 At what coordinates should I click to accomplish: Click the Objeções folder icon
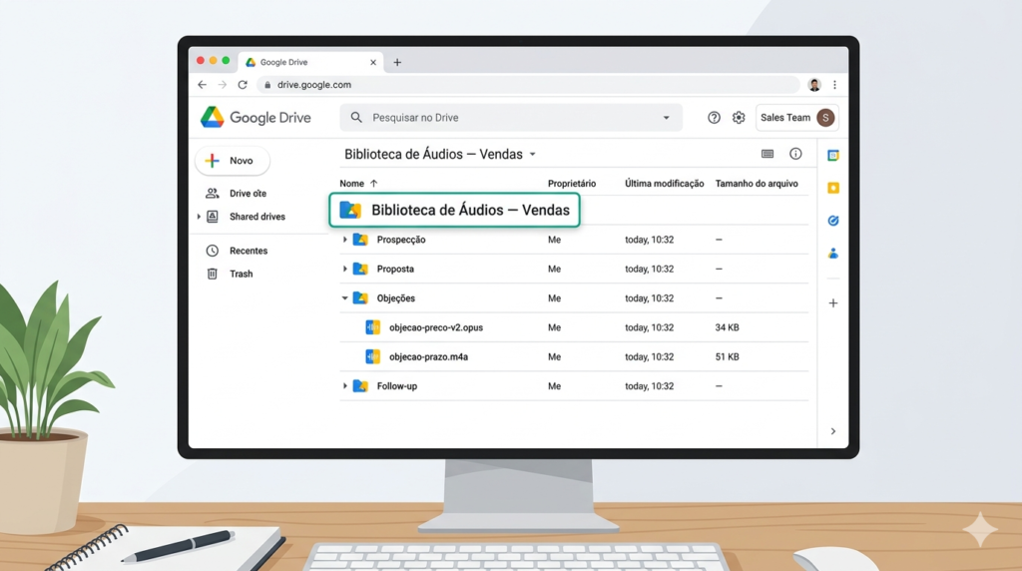(360, 297)
